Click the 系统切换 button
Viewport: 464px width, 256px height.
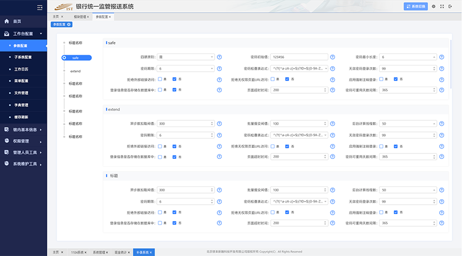coord(415,7)
